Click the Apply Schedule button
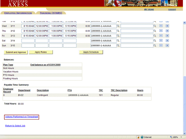This screenshot has width=186, height=139. tap(91, 52)
